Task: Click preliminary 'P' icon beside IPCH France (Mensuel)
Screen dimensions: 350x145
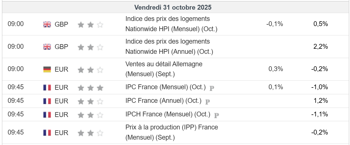Action: click(x=217, y=115)
